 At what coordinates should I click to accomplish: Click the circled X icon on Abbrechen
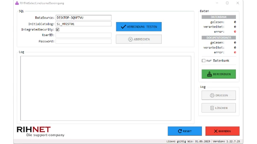coord(130,39)
